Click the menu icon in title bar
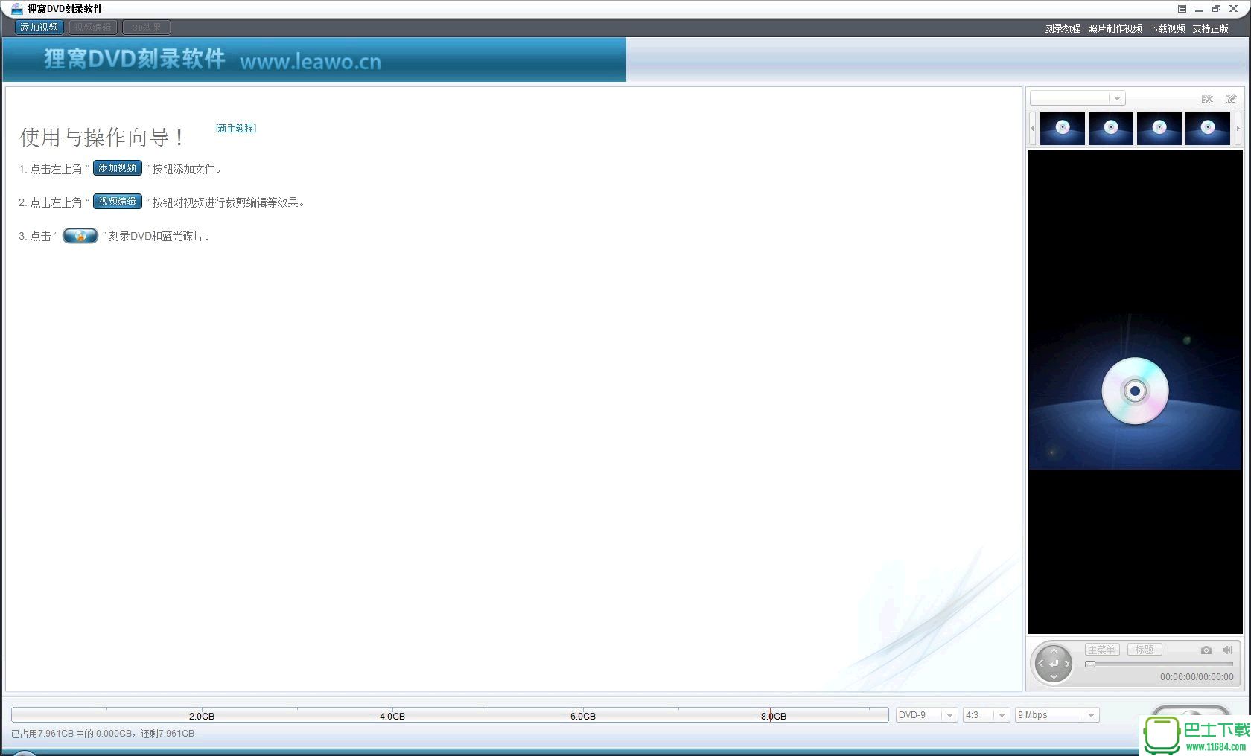This screenshot has height=756, width=1251. coord(1182,9)
